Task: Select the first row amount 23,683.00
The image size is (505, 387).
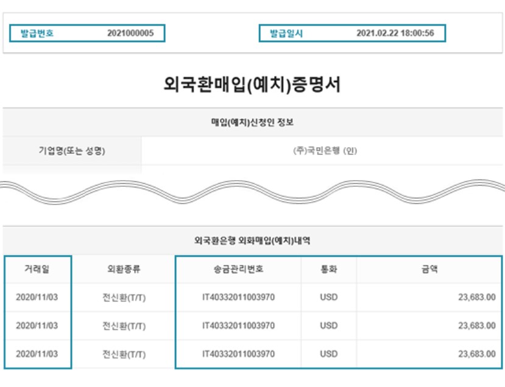Action: pyautogui.click(x=477, y=297)
